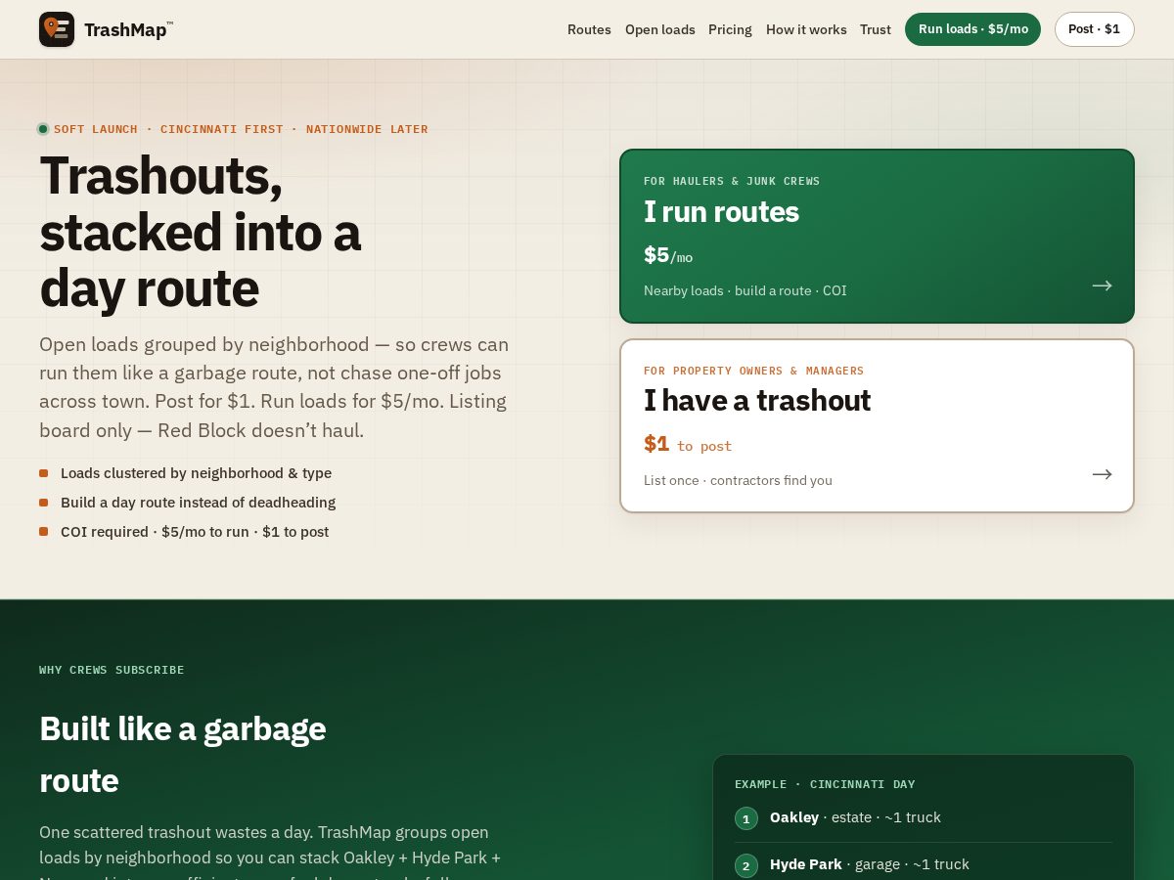Click 'List once · contractors find you' text
Image resolution: width=1174 pixels, height=880 pixels.
tap(738, 480)
